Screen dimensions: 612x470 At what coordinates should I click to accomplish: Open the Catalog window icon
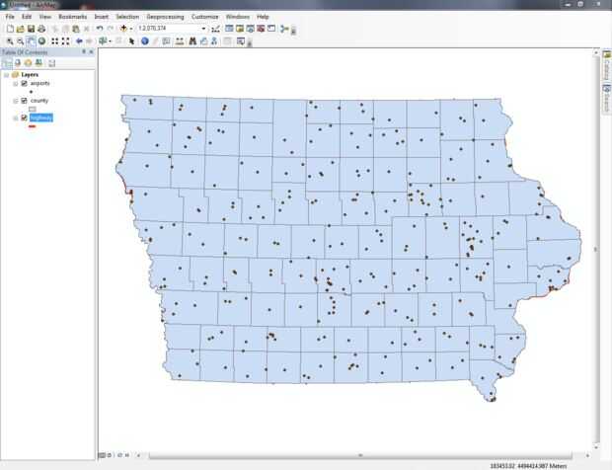[240, 29]
